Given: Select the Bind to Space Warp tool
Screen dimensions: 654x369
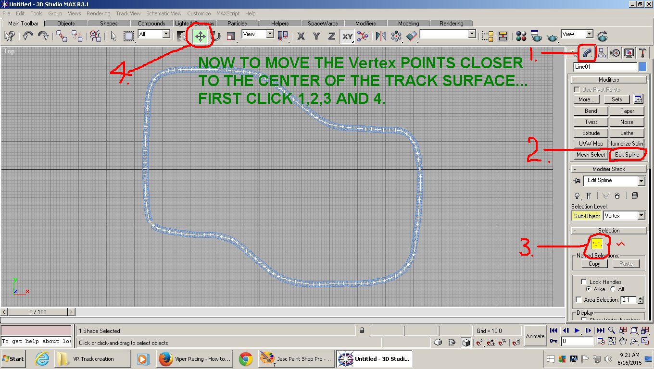Looking at the screenshot, I should coord(95,36).
